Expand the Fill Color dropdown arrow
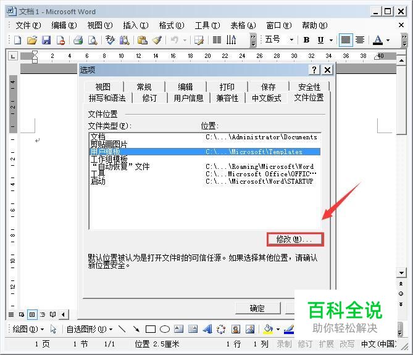 [278, 329]
